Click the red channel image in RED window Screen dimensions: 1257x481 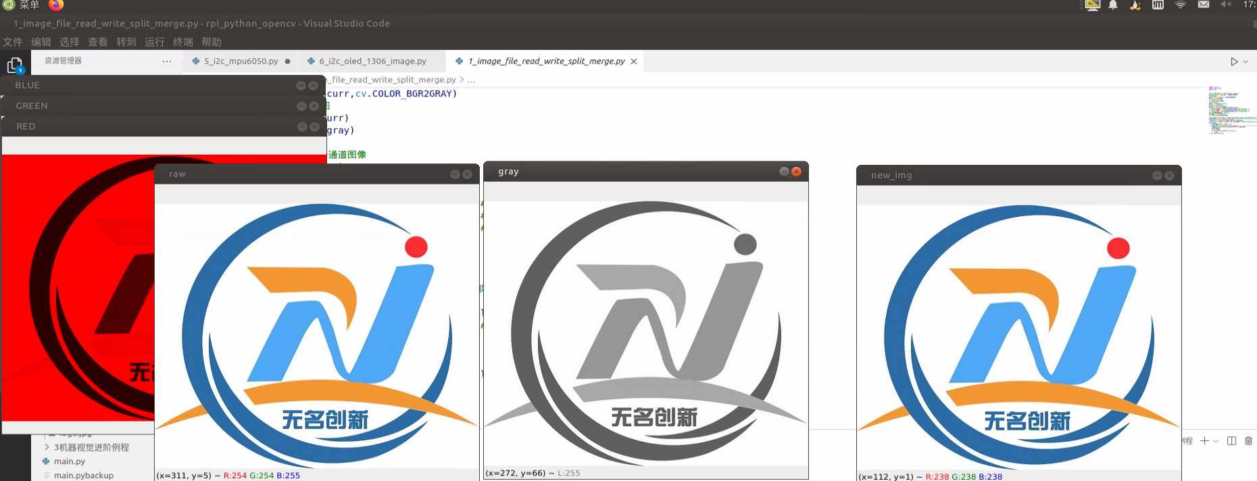[x=78, y=287]
